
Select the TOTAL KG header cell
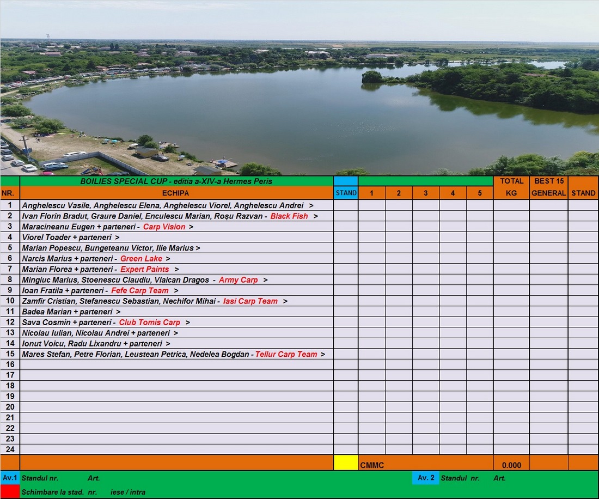511,187
